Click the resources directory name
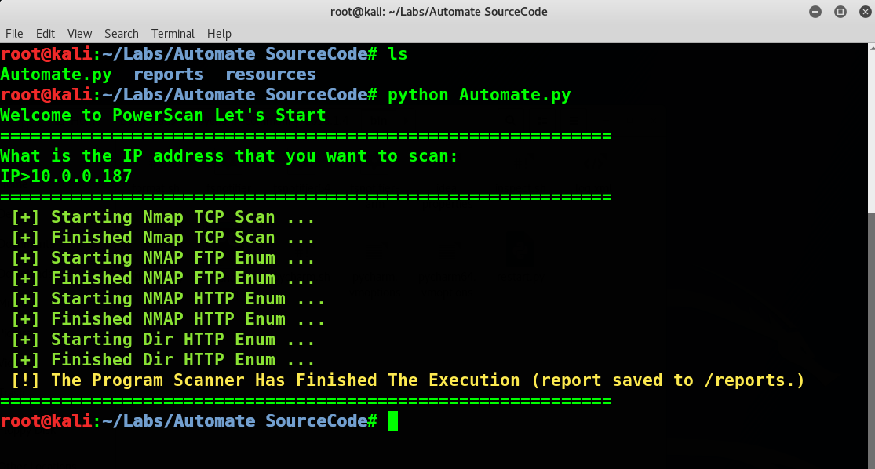875x469 pixels. pyautogui.click(x=271, y=75)
